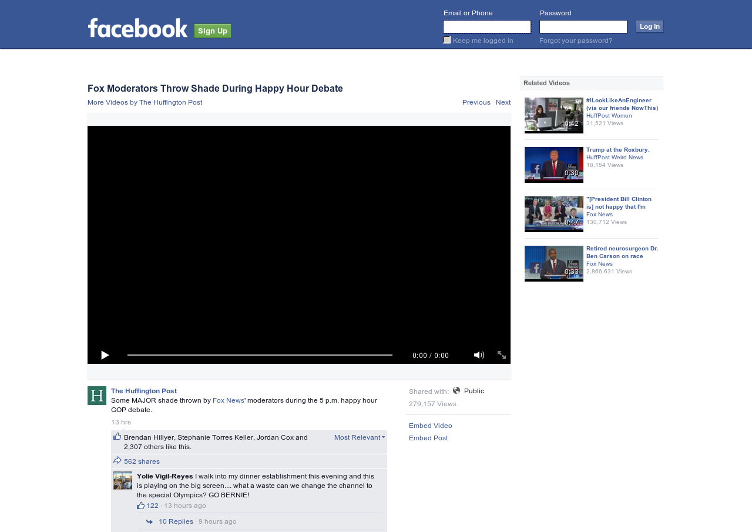The height and width of the screenshot is (532, 752).
Task: Open More Videos by The Huffington Post
Action: tap(145, 102)
